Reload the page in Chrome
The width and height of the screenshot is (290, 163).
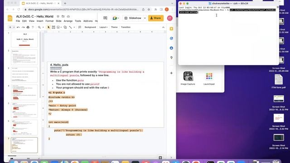19,9
